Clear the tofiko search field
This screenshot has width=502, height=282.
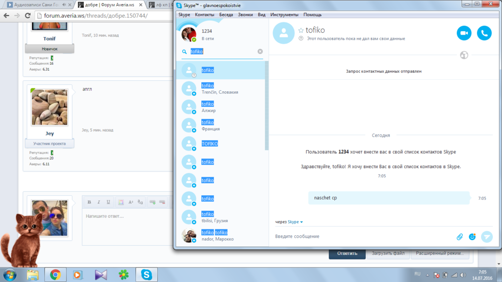coord(260,51)
